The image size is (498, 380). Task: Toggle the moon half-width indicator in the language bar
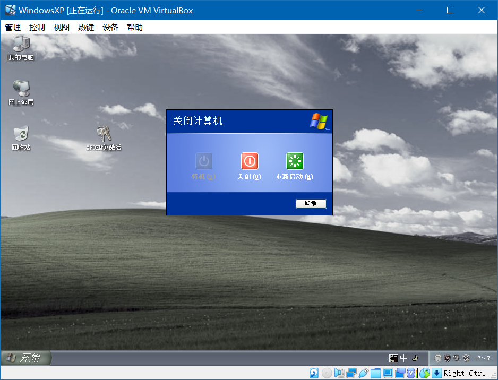tap(415, 358)
